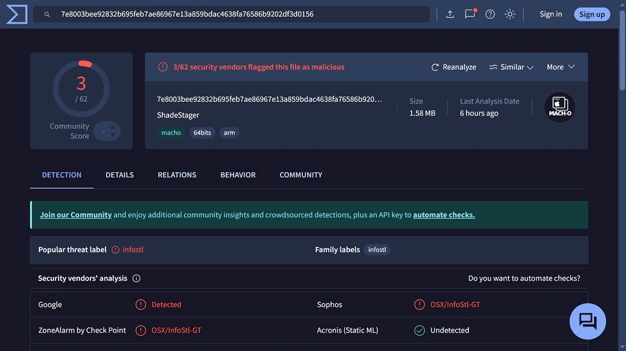The width and height of the screenshot is (626, 351).
Task: Expand the More options menu
Action: (560, 66)
